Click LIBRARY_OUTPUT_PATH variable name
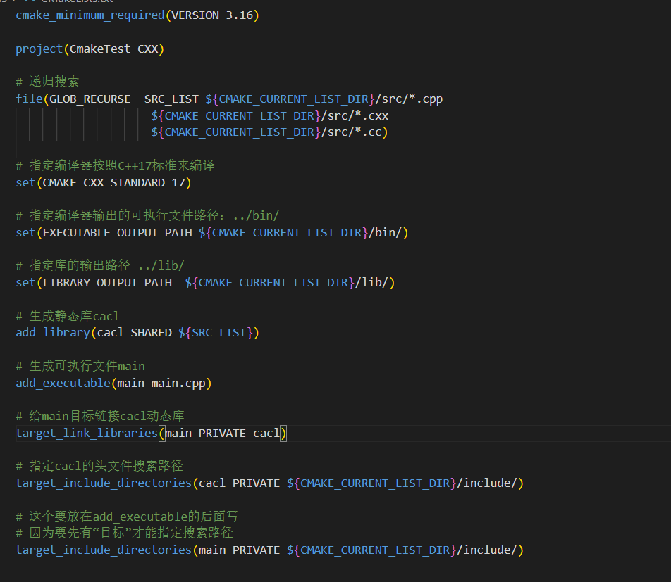Image resolution: width=671 pixels, height=582 pixels. (x=107, y=283)
